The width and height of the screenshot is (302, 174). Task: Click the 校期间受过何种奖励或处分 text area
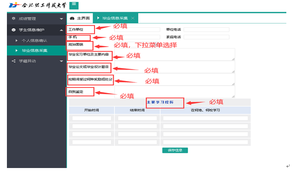pyautogui.click(x=175, y=80)
